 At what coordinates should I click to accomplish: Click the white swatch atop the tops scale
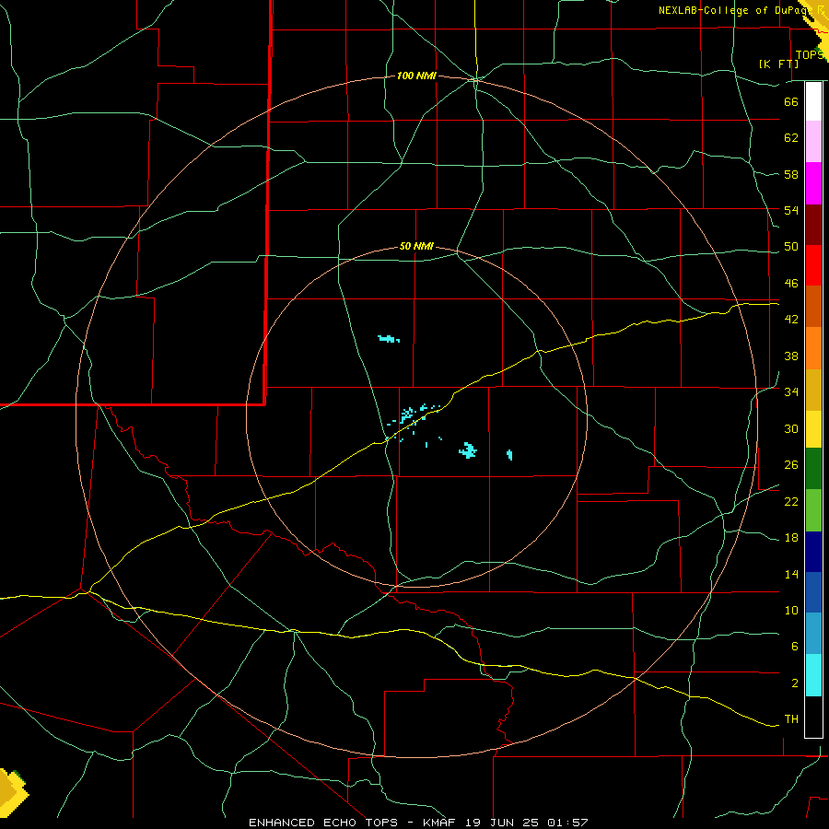(x=813, y=101)
